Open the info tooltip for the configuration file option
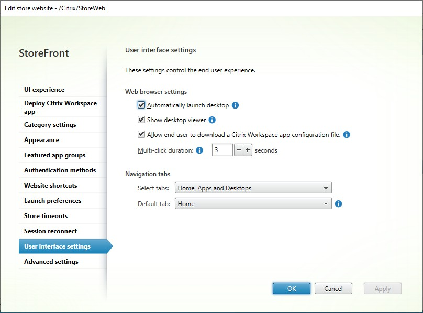 click(347, 134)
